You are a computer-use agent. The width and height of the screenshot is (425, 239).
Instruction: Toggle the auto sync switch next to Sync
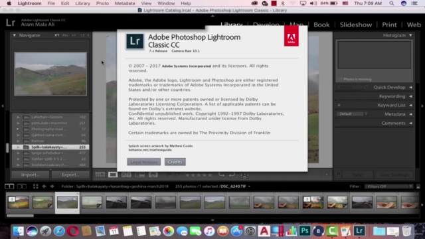tap(338, 175)
